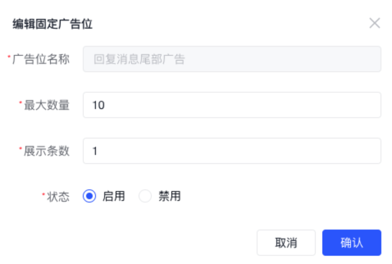Click the 展示条数 field label
Screen dimensions: 392x264
(46, 151)
